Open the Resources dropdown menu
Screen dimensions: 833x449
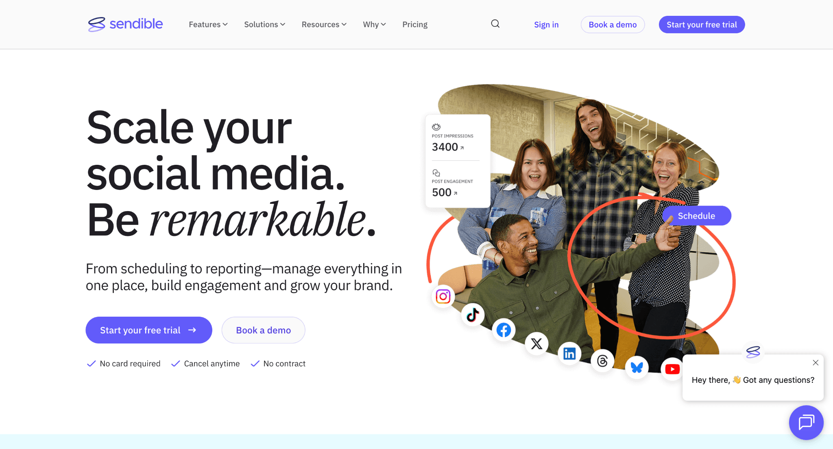(324, 24)
